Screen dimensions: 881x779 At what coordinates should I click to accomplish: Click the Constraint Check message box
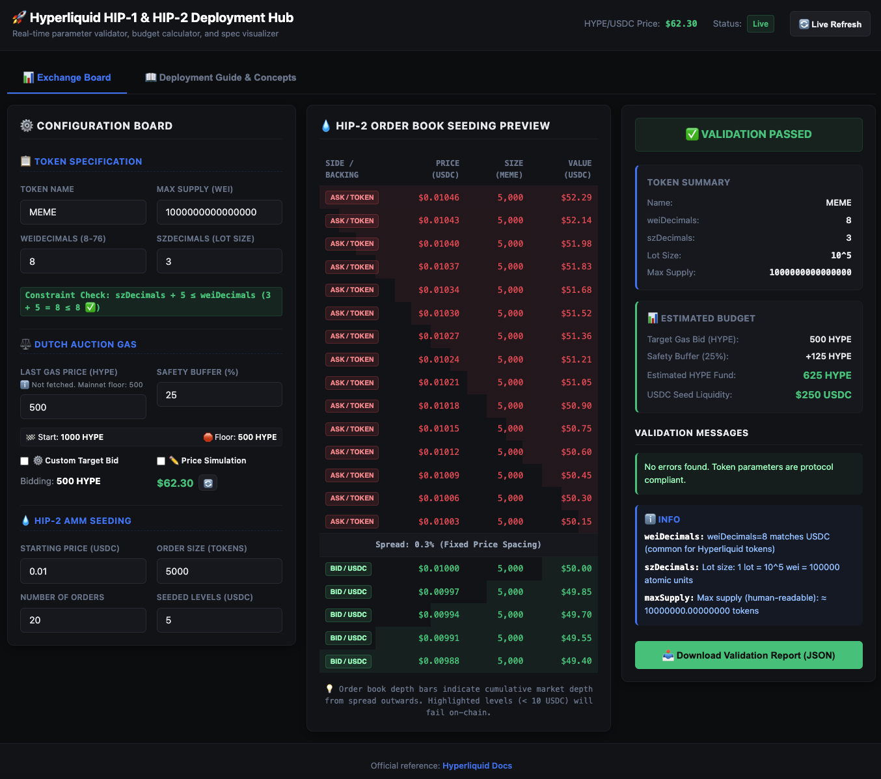tap(151, 301)
